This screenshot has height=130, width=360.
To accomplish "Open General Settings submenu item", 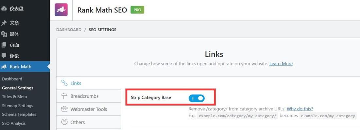I will tap(18, 88).
